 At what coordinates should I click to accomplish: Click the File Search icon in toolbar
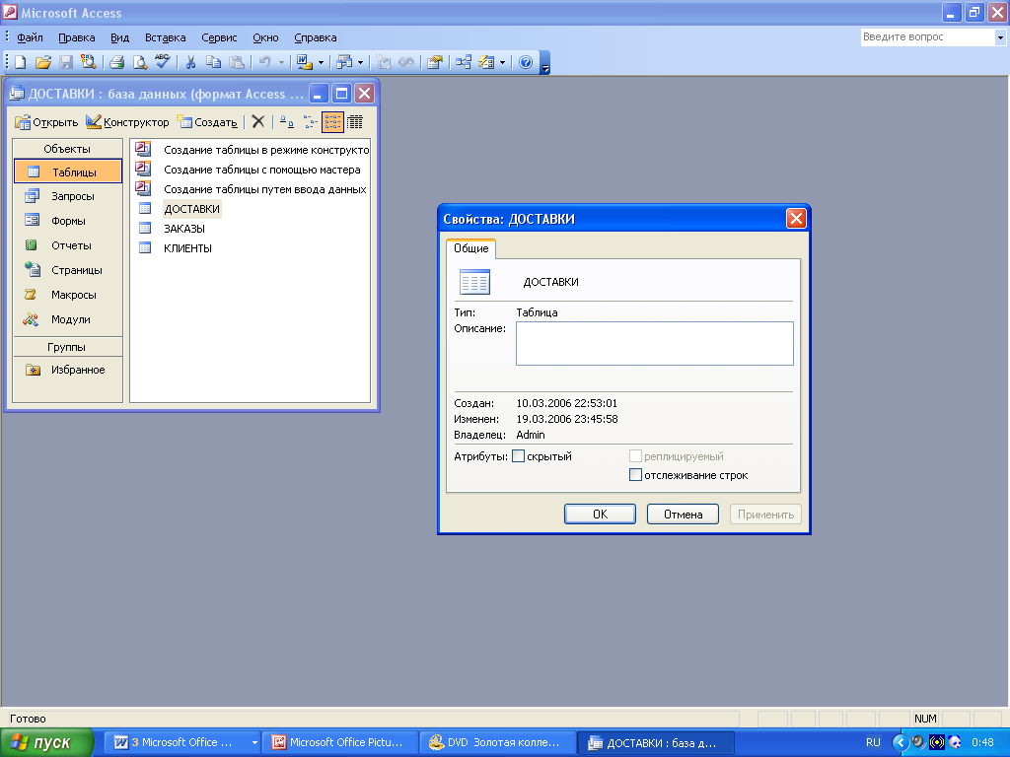(x=88, y=62)
